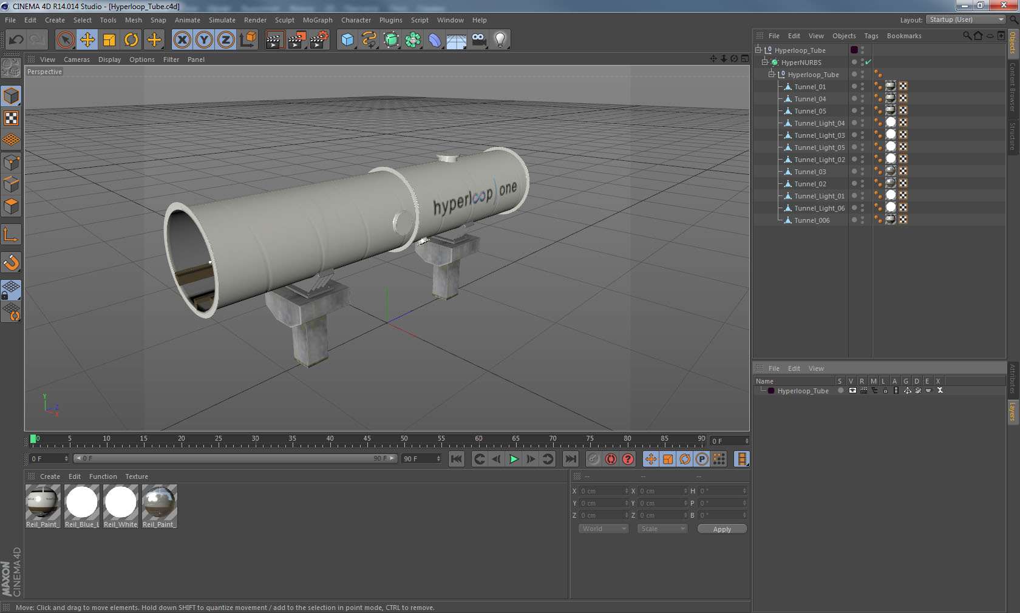
Task: Select the Tunnel_Light_02 object
Action: point(819,160)
